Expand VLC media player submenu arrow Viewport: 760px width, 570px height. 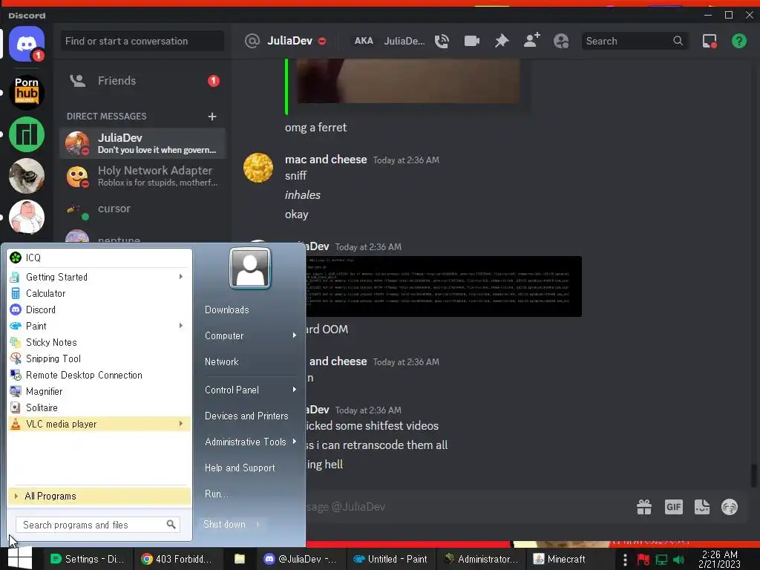[181, 424]
